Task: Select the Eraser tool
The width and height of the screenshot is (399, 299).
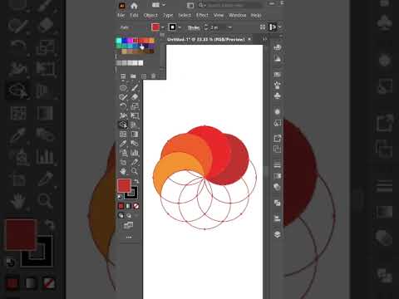Action: tap(135, 97)
